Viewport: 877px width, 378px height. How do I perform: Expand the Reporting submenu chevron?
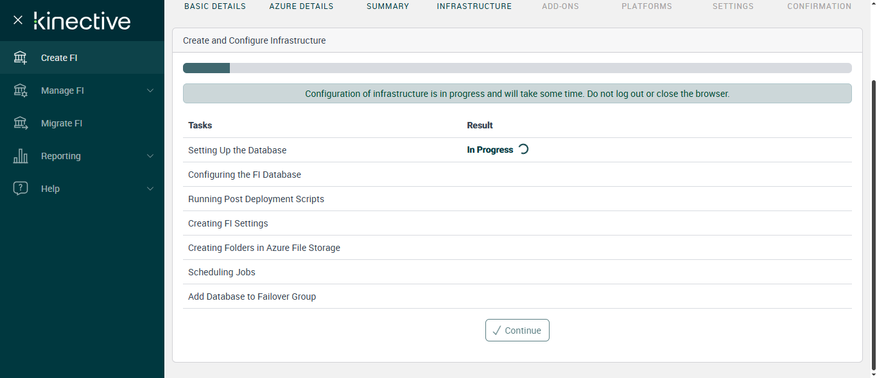[x=150, y=156]
